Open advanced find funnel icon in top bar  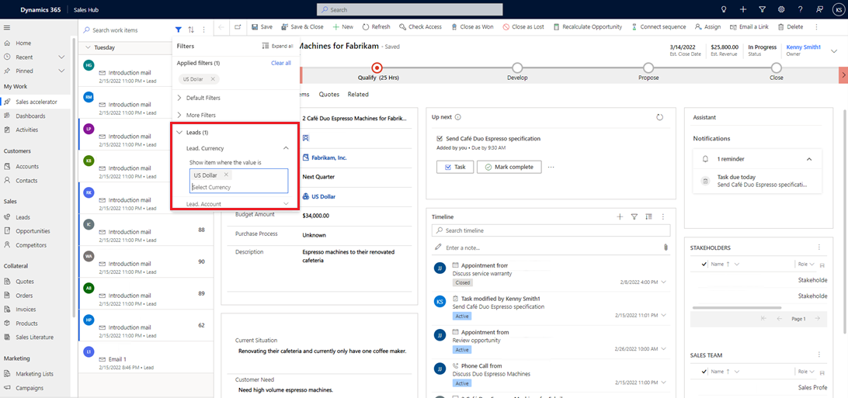tap(762, 9)
